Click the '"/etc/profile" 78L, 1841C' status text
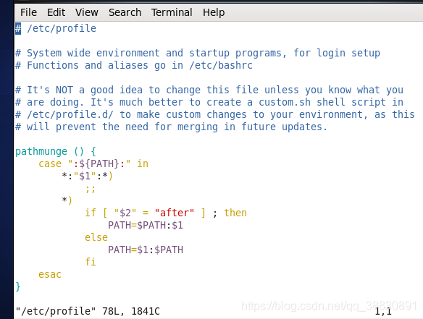Screen dimensions: 423x319 click(88, 311)
